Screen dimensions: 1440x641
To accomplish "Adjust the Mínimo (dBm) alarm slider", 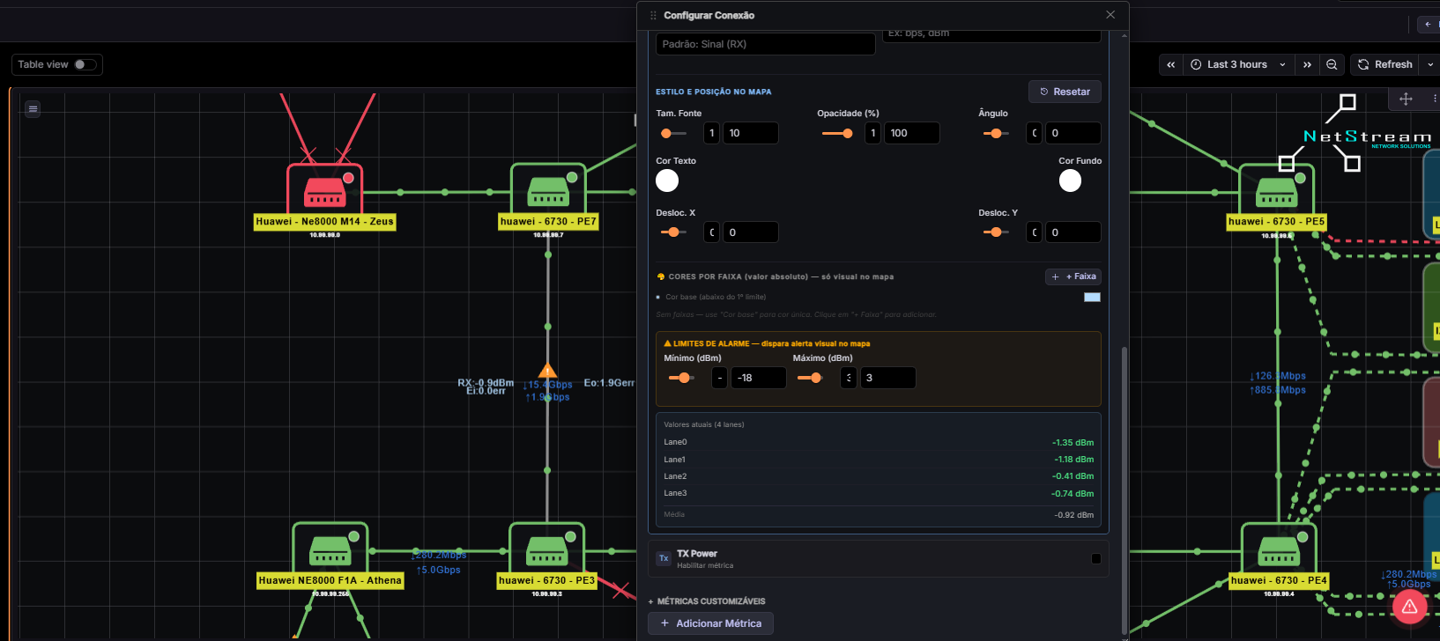I will [x=681, y=378].
